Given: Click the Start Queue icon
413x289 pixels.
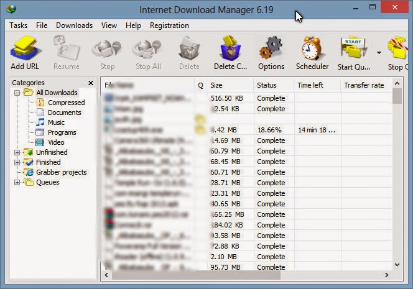Looking at the screenshot, I should pyautogui.click(x=353, y=48).
